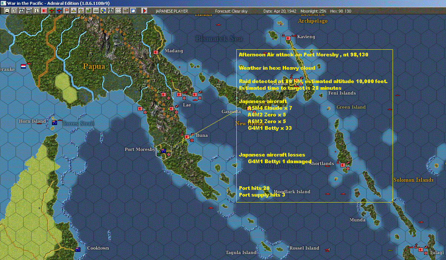Click the double yellow ships icon
The image size is (446, 260).
pos(81,11)
